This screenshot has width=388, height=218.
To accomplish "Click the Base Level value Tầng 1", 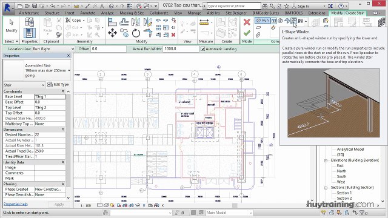I will click(50, 97).
